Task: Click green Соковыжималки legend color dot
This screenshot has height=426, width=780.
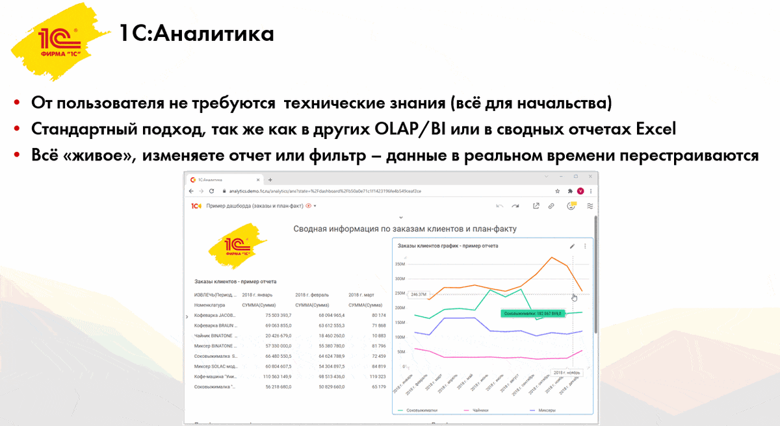Action: [400, 410]
